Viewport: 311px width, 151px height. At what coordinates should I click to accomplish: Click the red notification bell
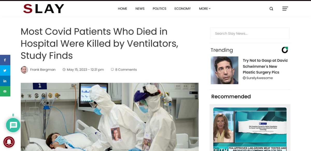9,142
